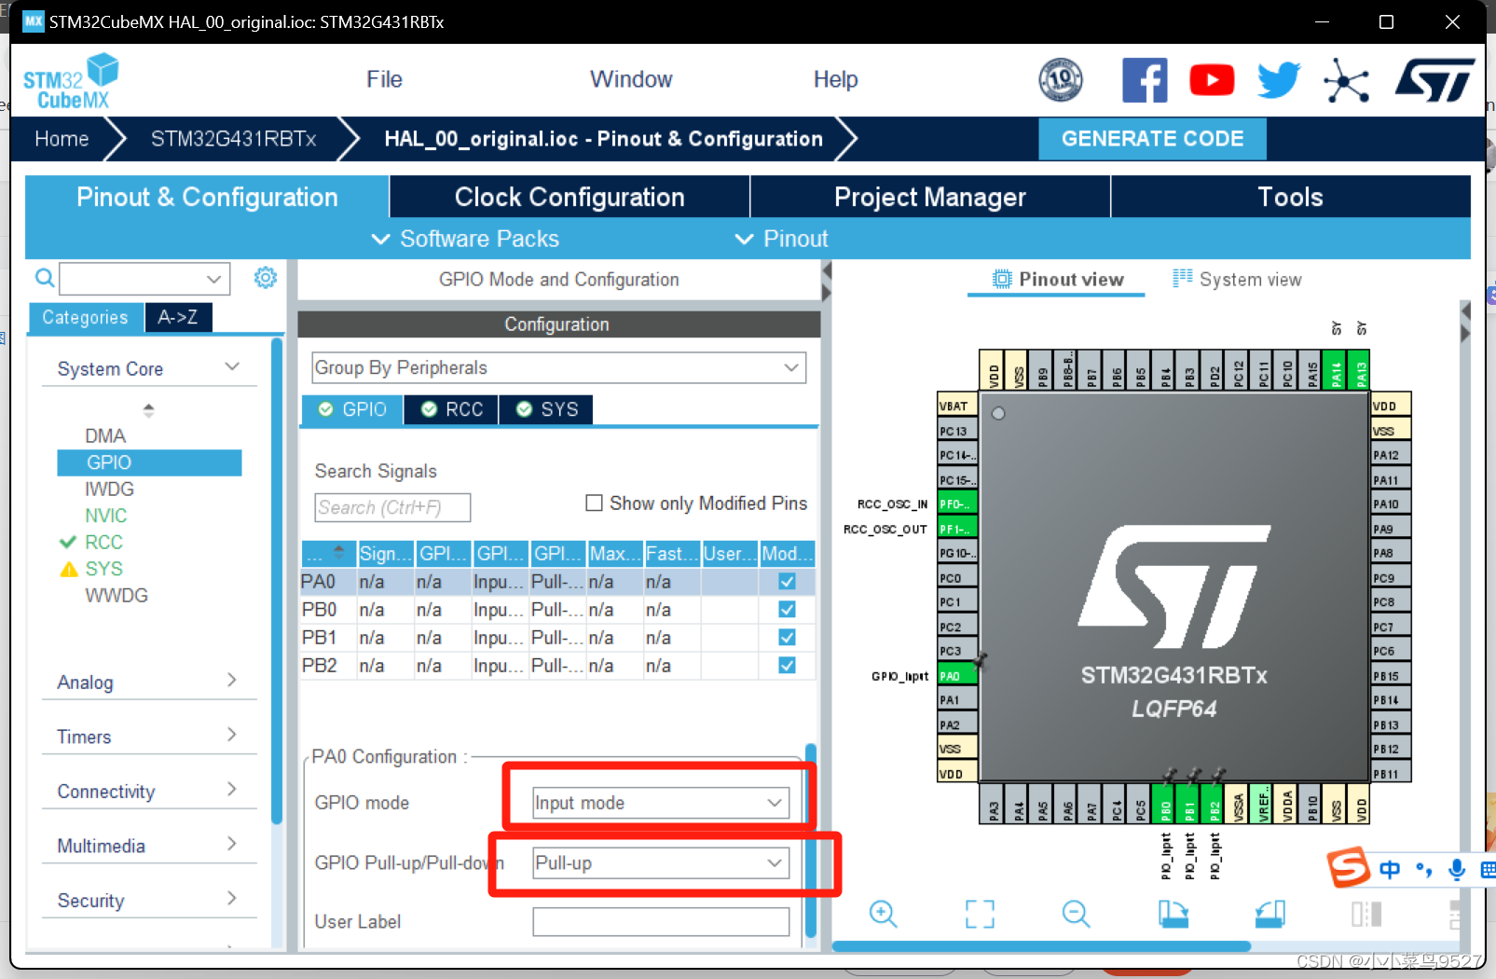
Task: Select DMA in System Core list
Action: [x=105, y=436]
